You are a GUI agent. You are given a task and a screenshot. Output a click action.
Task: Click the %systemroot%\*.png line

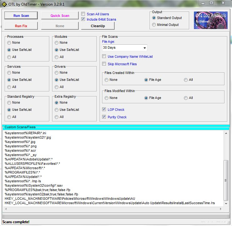tap(21, 146)
